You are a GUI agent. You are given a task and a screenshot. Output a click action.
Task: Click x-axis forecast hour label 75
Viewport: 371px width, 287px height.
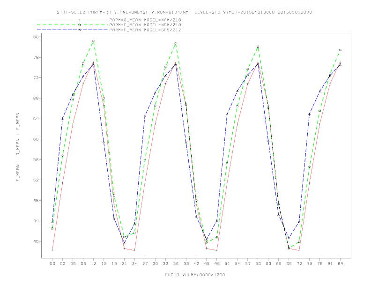[x=310, y=264]
